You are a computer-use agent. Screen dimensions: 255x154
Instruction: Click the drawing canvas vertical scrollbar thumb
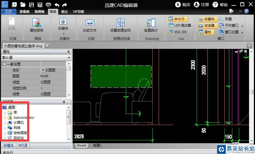[252, 92]
